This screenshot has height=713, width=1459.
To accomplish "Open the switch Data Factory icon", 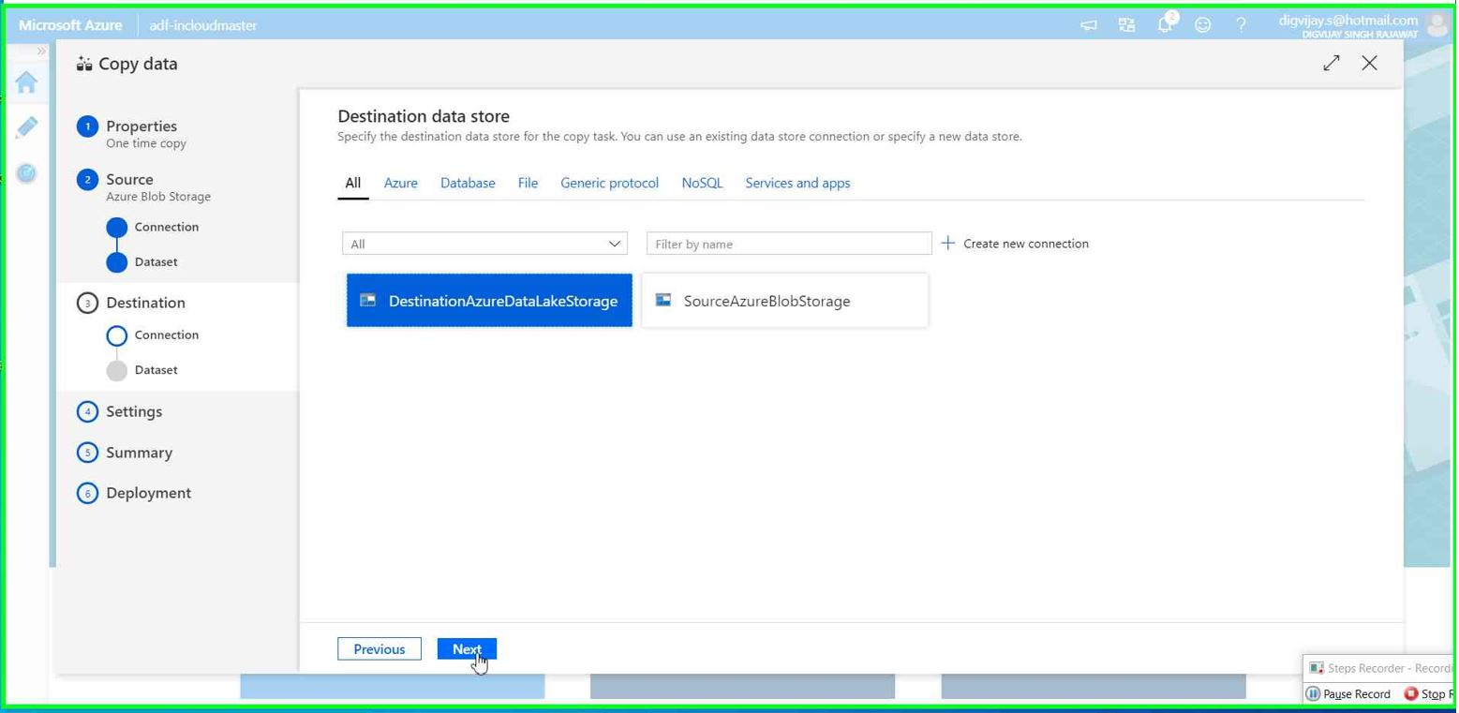I will [1126, 25].
